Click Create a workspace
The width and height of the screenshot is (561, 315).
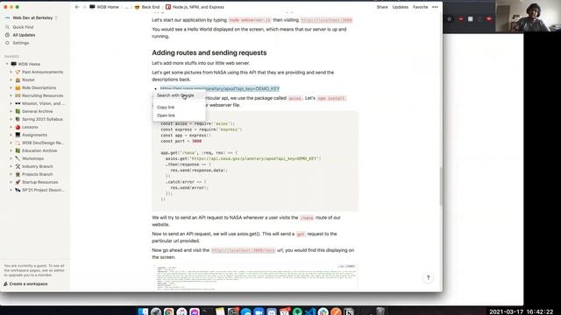(x=25, y=283)
